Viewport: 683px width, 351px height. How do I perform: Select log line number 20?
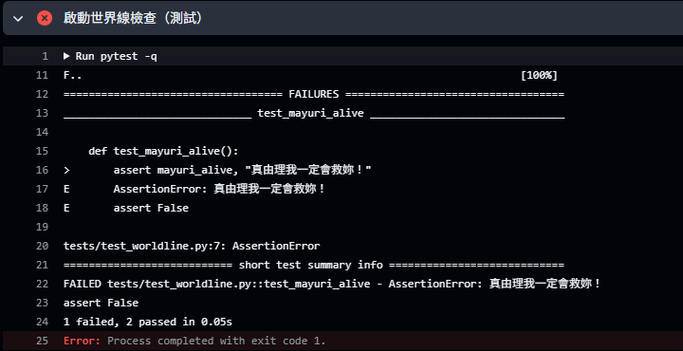(43, 246)
